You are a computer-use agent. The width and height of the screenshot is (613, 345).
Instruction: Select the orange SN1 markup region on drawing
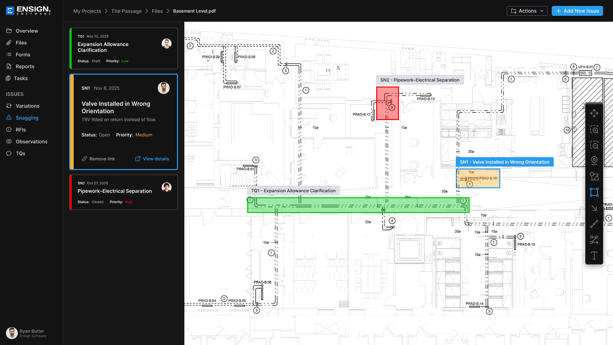pos(478,178)
